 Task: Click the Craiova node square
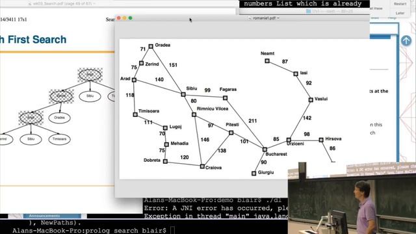202,166
